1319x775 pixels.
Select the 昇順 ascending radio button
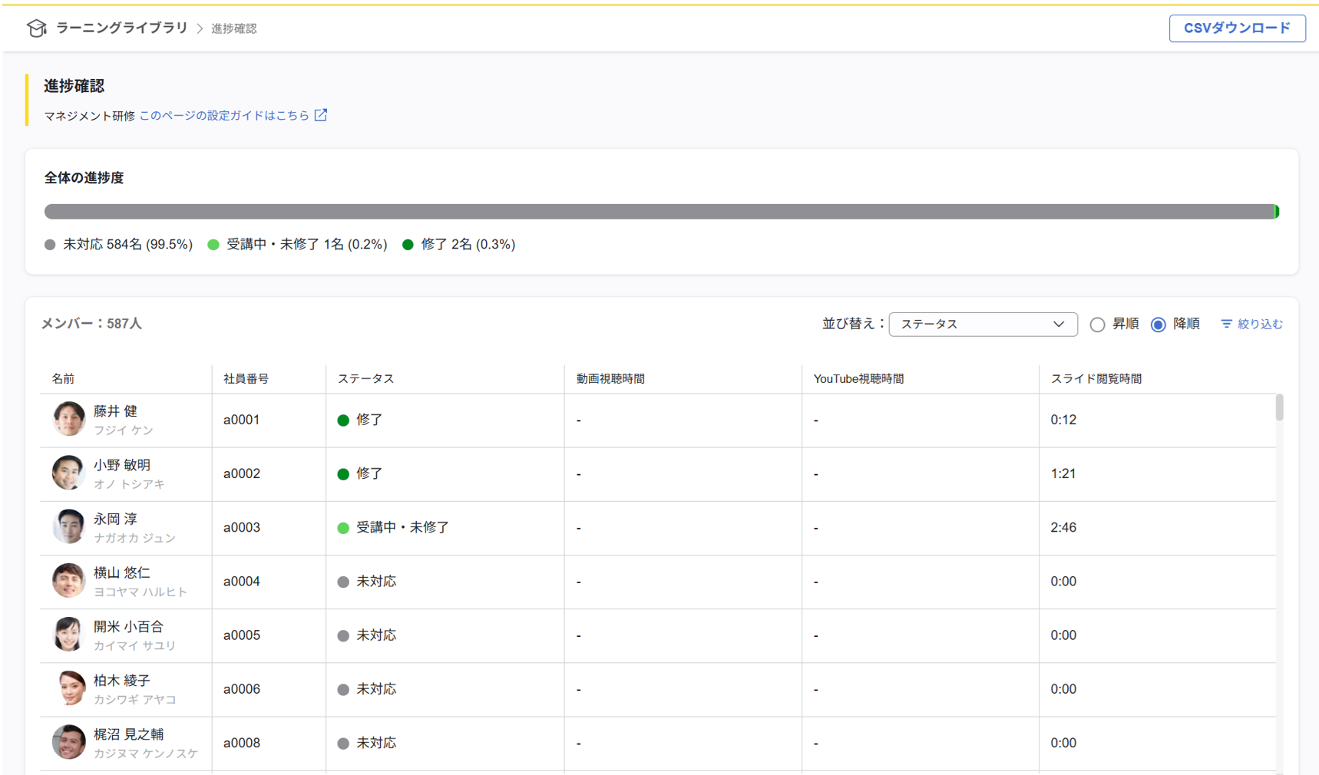coord(1097,325)
